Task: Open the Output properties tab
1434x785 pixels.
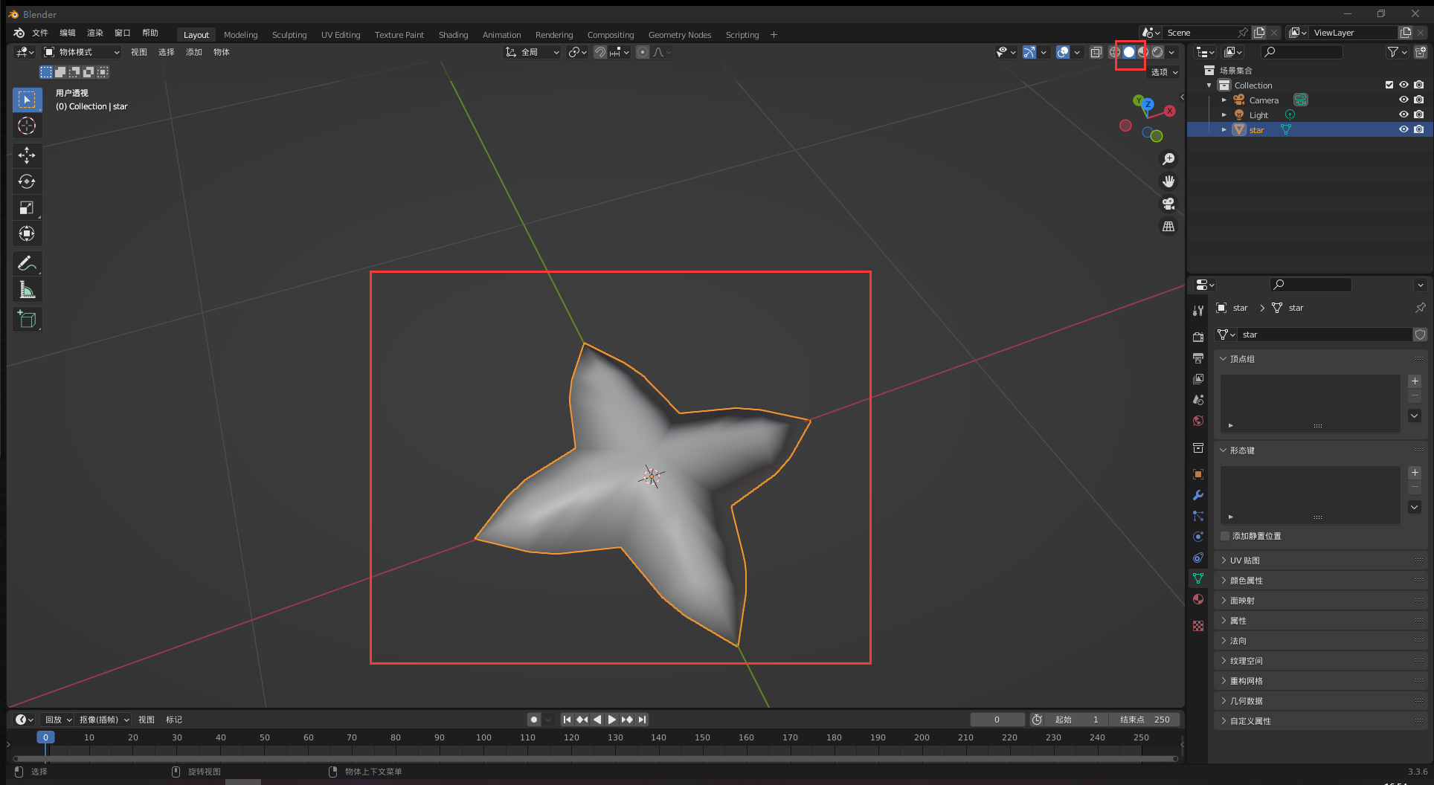Action: pos(1198,358)
